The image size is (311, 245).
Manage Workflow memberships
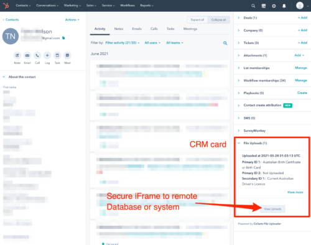coord(301,80)
